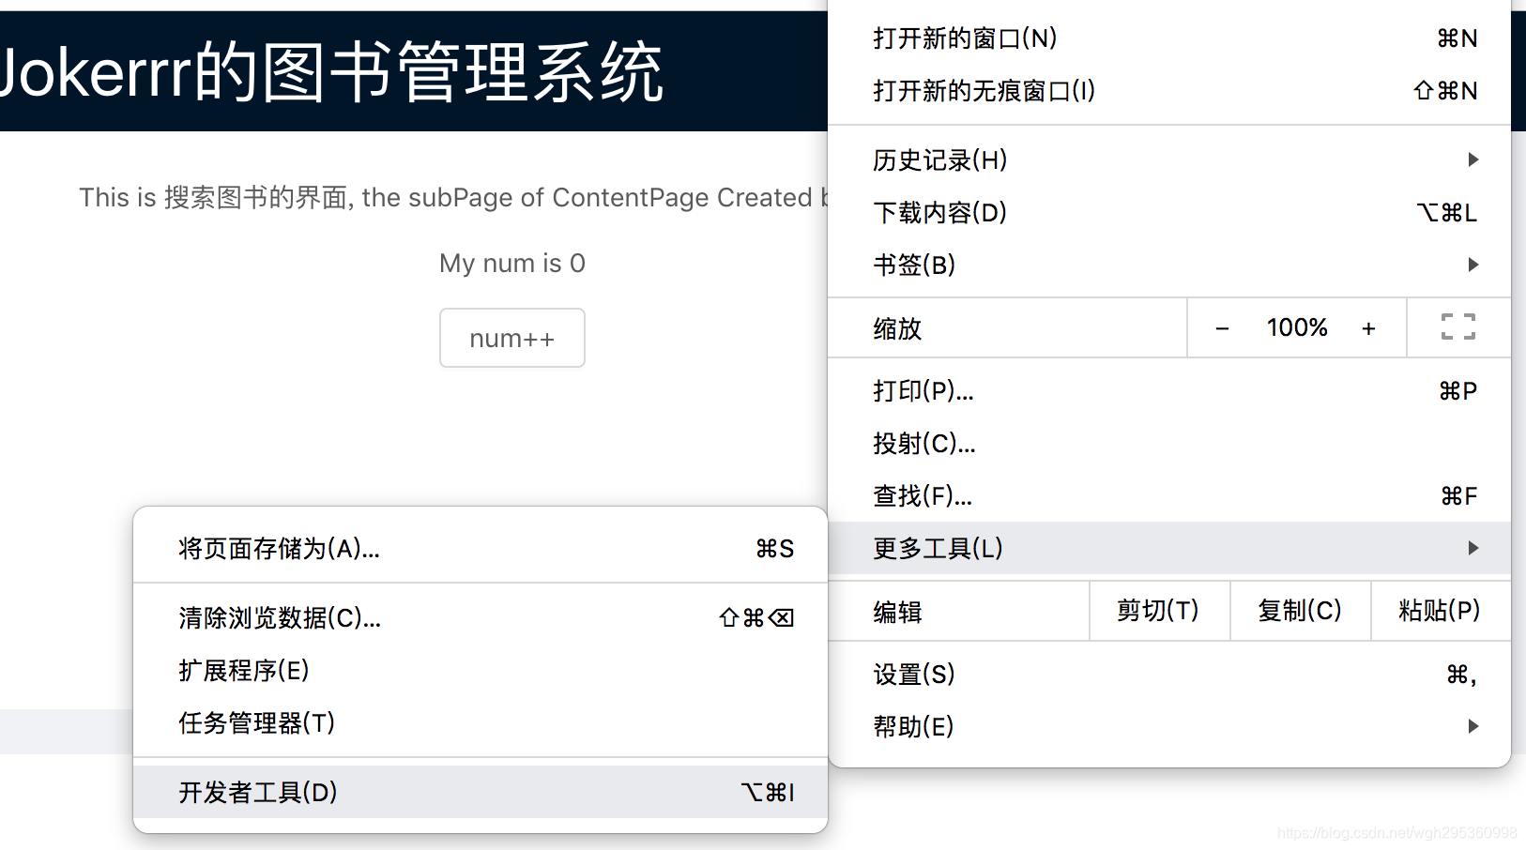Click the 复制(C) edit button
Image resolution: width=1526 pixels, height=850 pixels.
[x=1300, y=612]
